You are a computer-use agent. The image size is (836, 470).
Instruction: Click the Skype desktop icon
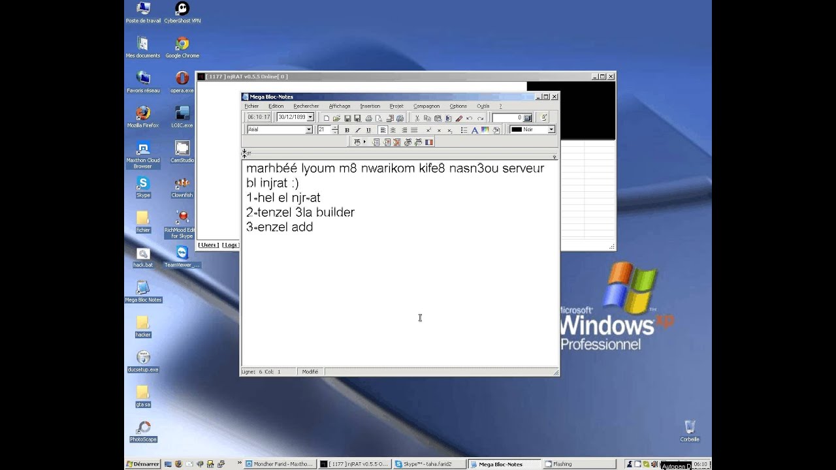tap(143, 187)
